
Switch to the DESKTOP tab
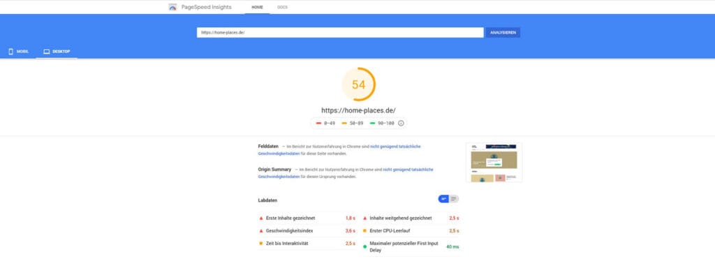click(57, 52)
